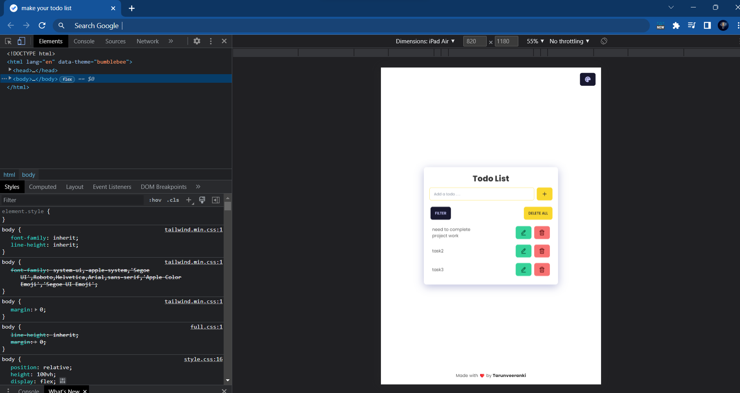Open the theme palette switcher

point(587,79)
